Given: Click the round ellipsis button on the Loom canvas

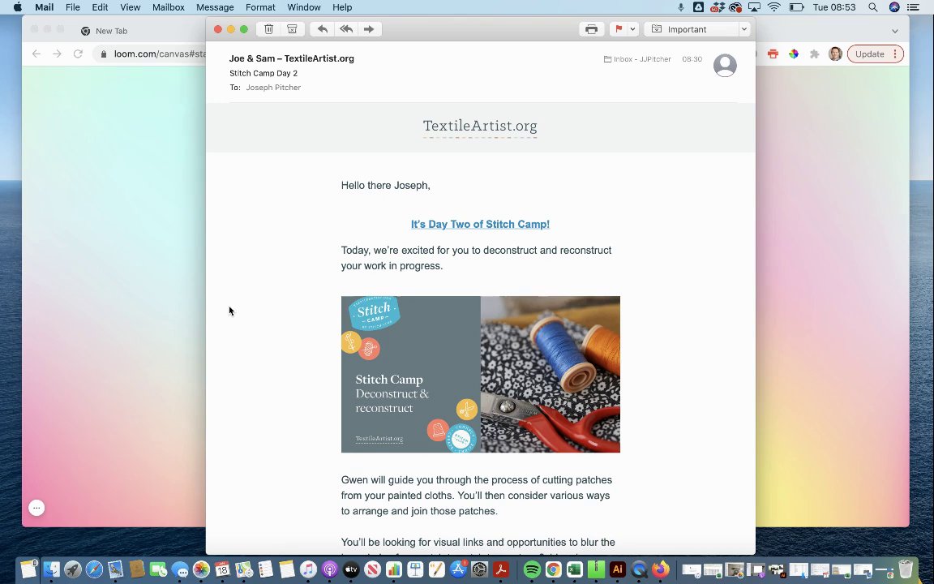Looking at the screenshot, I should pyautogui.click(x=36, y=508).
